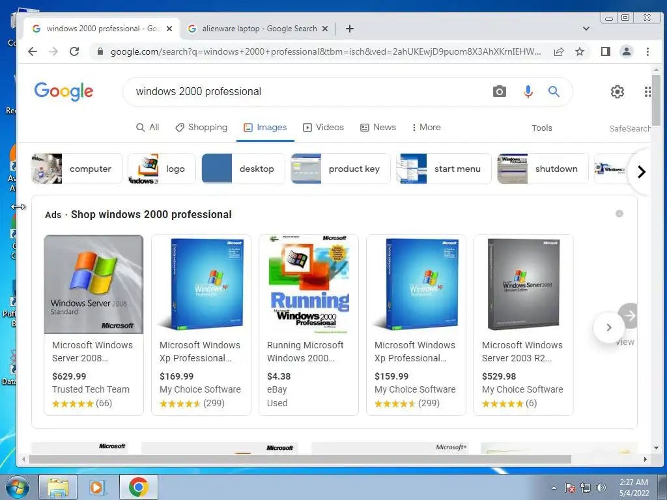Close the windows 2000 professional tab
The image size is (667, 500).
(169, 29)
